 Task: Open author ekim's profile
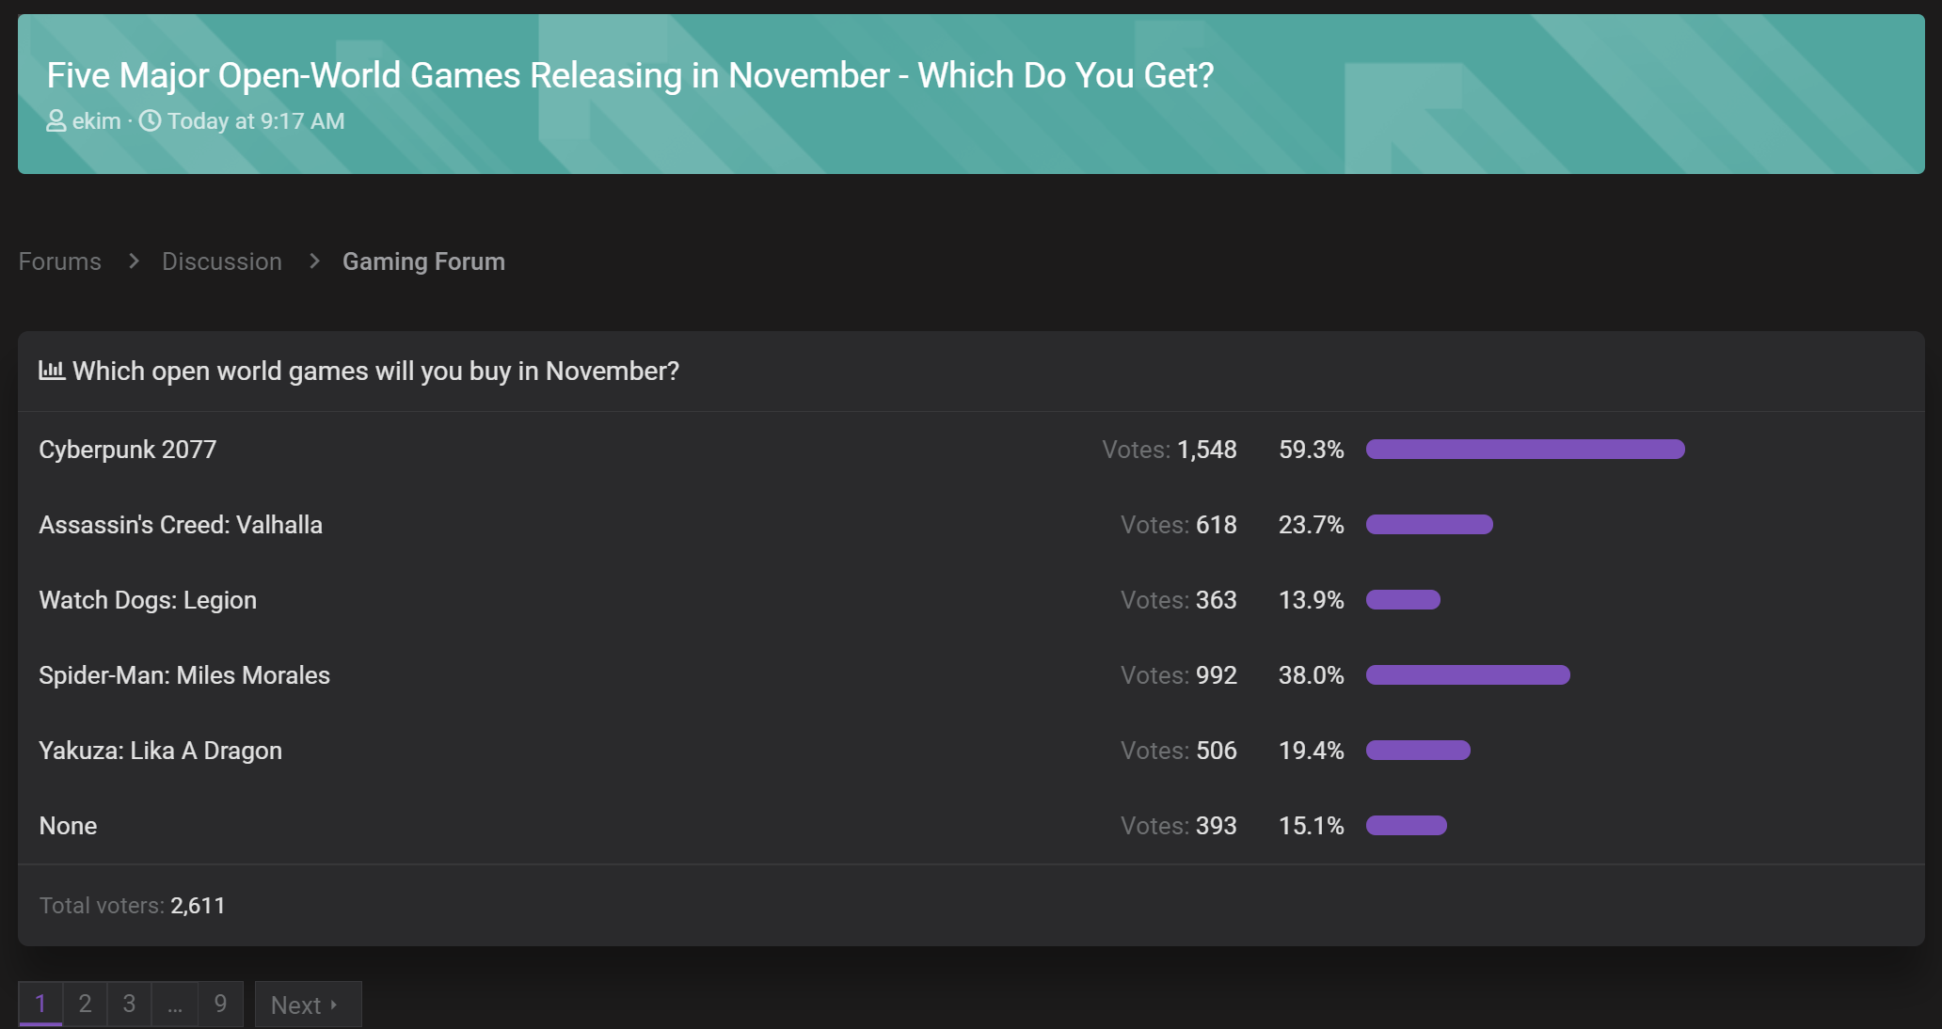coord(97,121)
